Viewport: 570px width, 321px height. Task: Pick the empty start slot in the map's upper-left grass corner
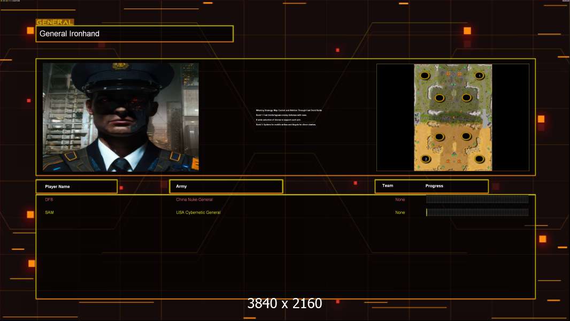pyautogui.click(x=425, y=75)
